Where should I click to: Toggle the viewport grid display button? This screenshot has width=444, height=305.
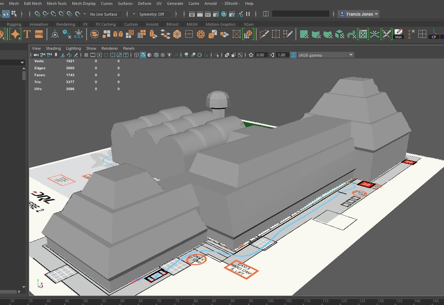[x=86, y=55]
